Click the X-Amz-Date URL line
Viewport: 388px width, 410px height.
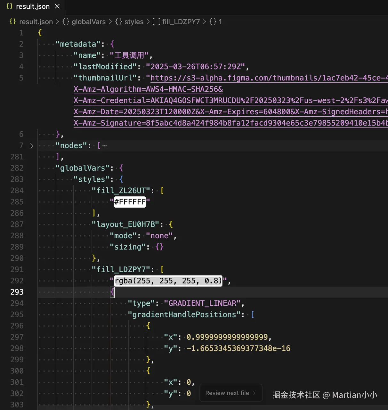pyautogui.click(x=230, y=112)
